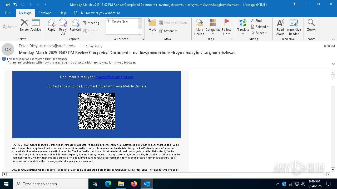Open the clawson@skylinenet.net email link
This screenshot has height=189, width=337.
tap(114, 77)
